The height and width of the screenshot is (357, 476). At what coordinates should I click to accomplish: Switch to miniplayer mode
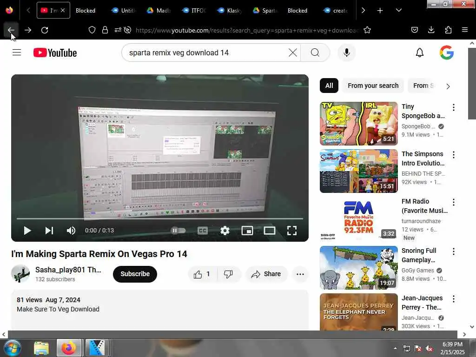pyautogui.click(x=247, y=231)
